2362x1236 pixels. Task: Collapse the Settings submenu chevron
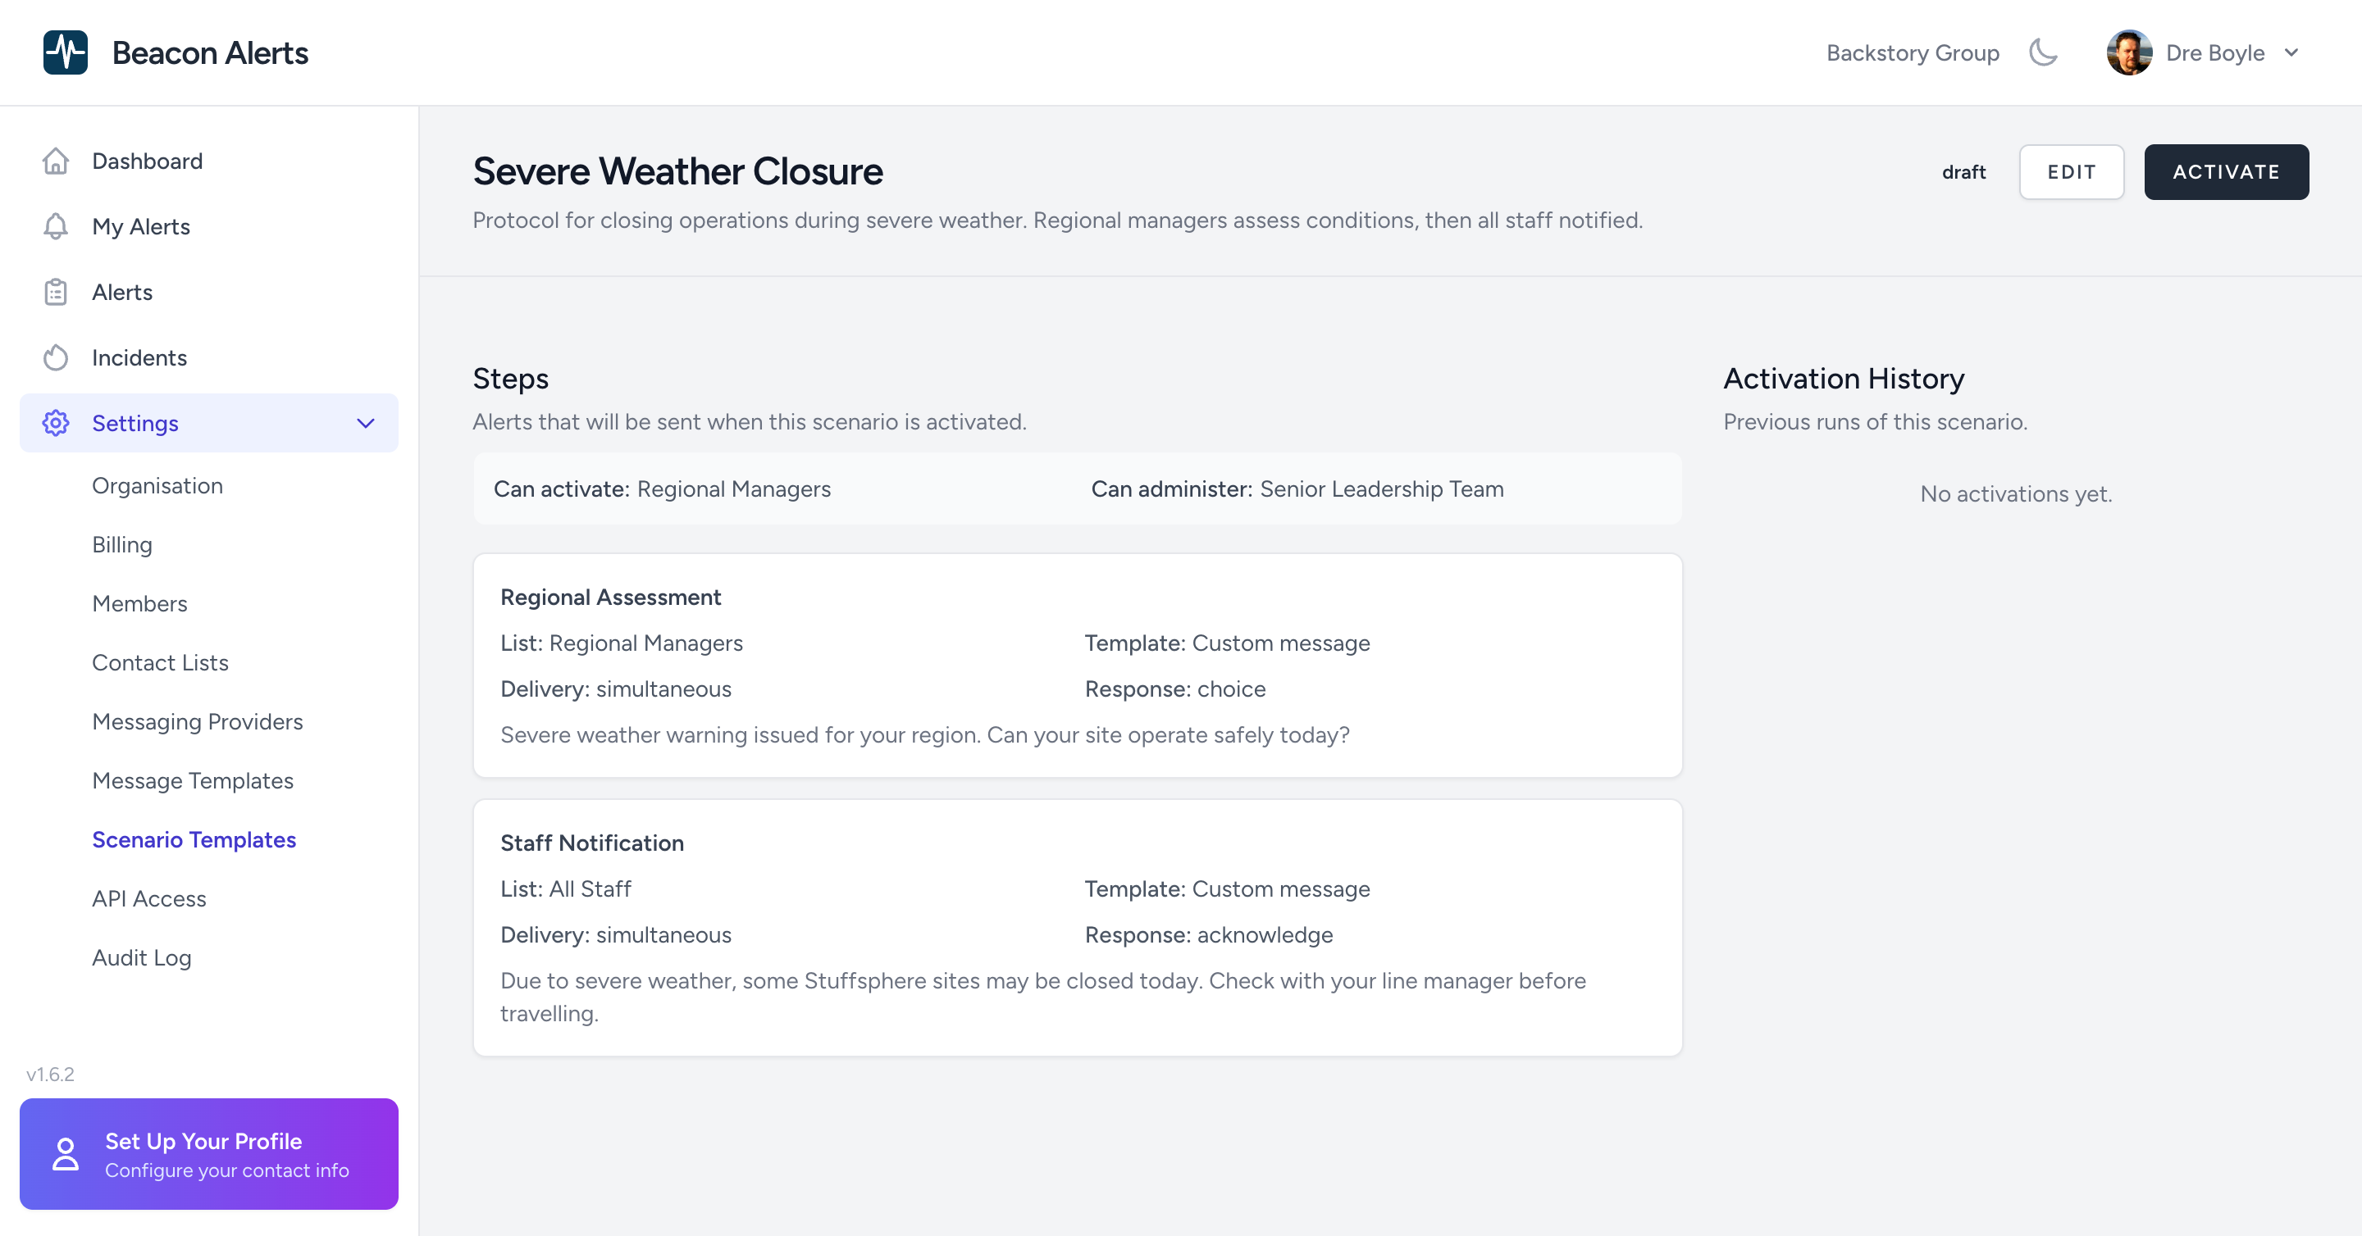click(364, 423)
